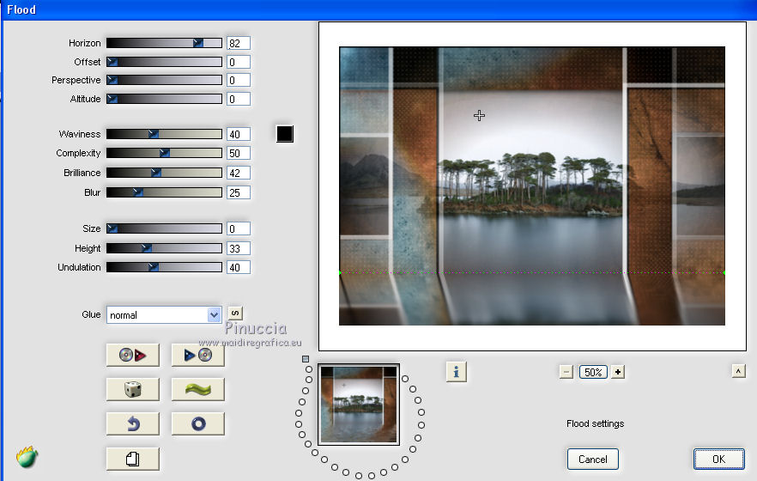Click the Horizon slider track
Image resolution: width=757 pixels, height=481 pixels.
pos(163,43)
